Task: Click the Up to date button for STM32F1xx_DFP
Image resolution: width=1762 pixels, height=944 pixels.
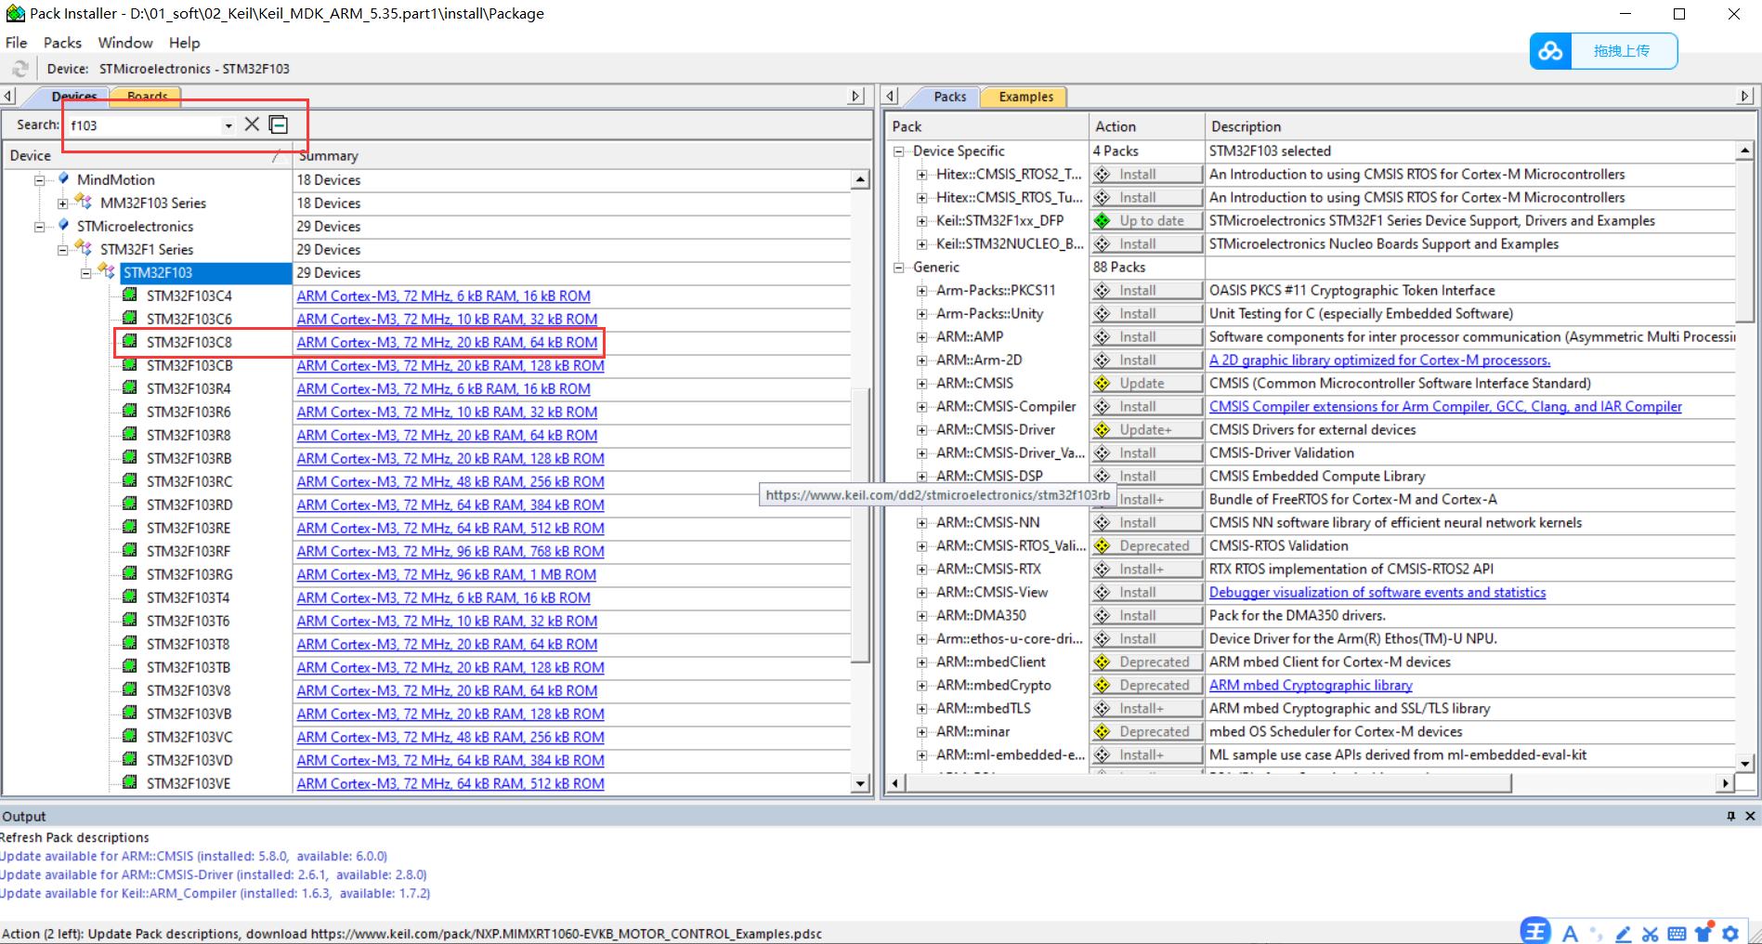Action: point(1146,221)
